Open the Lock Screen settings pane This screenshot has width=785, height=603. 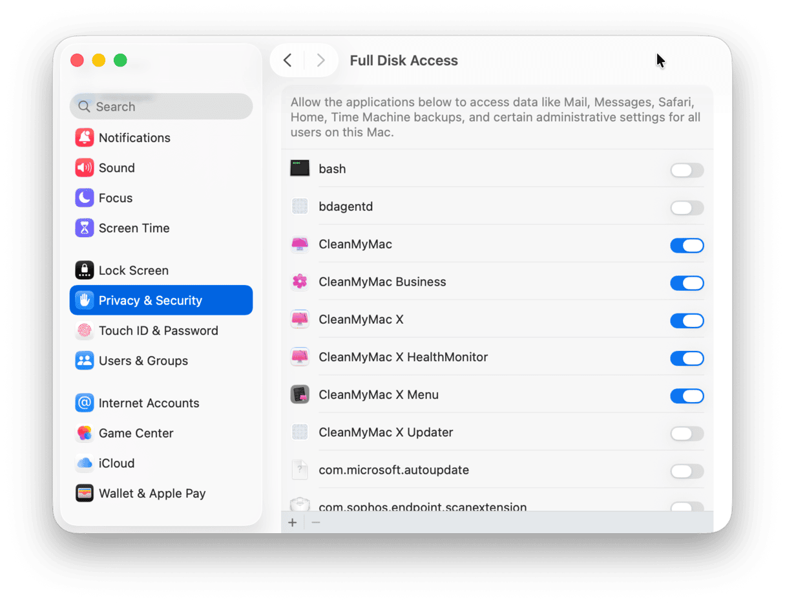pyautogui.click(x=161, y=270)
